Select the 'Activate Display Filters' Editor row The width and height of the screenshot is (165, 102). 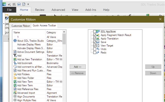37,44
